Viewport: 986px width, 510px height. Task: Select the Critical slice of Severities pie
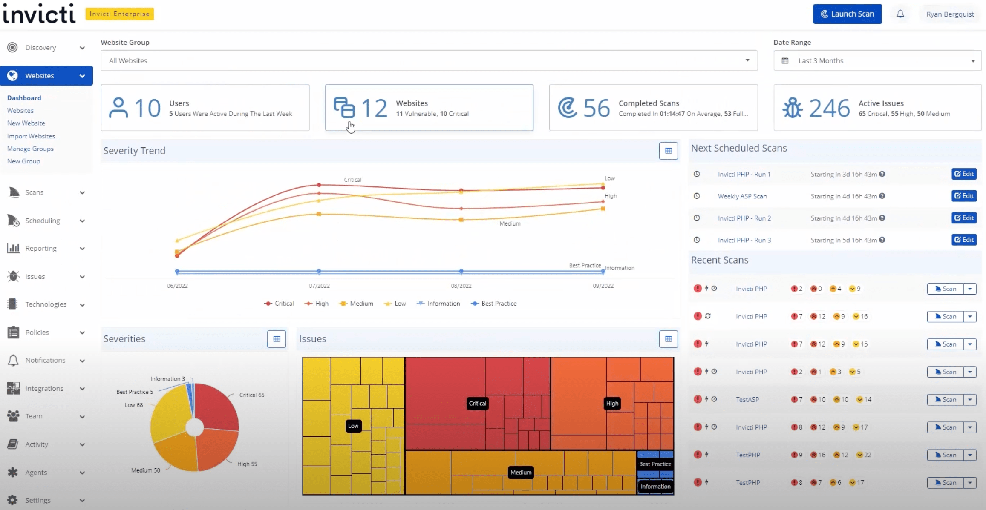(x=217, y=407)
